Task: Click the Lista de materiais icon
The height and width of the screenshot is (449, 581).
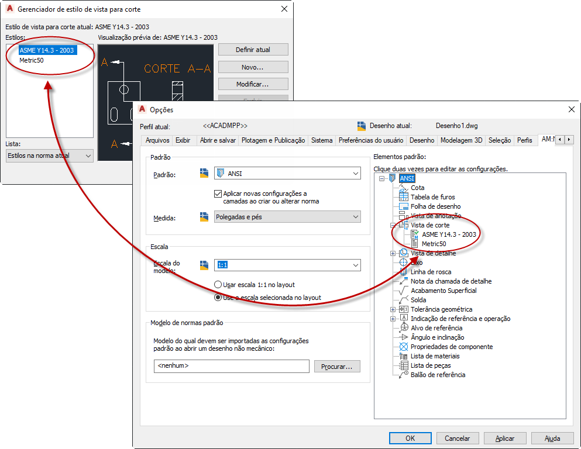Action: pyautogui.click(x=403, y=356)
